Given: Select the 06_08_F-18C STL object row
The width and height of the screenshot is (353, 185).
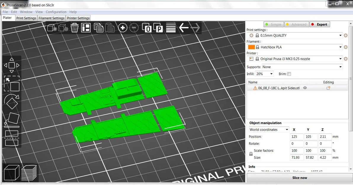Looking at the screenshot, I should tap(297, 88).
